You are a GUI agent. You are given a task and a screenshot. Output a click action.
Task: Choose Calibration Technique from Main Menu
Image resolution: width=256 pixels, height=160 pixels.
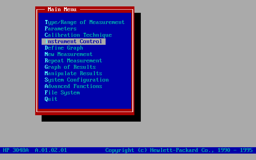click(x=78, y=35)
